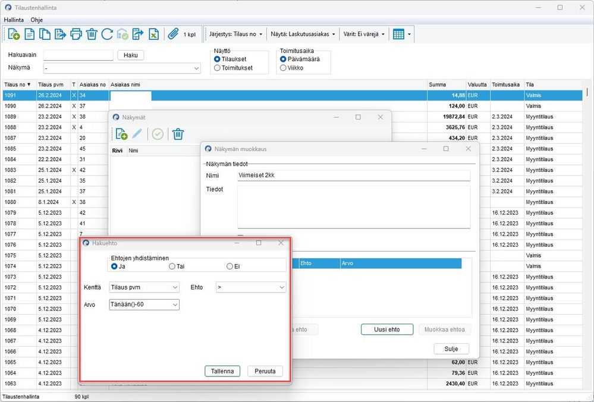
Task: Select the Toimitukset radio button
Action: click(x=217, y=68)
